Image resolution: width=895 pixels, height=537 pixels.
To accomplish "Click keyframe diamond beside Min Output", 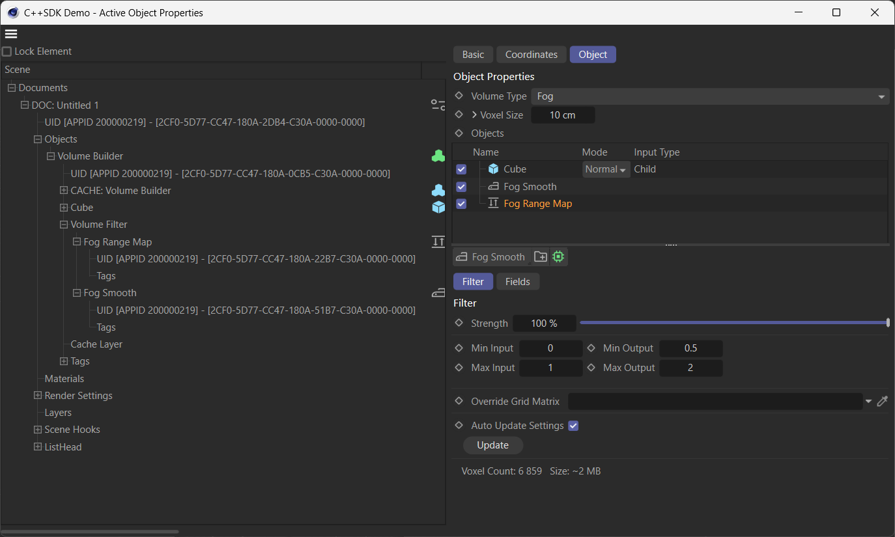I will click(591, 348).
